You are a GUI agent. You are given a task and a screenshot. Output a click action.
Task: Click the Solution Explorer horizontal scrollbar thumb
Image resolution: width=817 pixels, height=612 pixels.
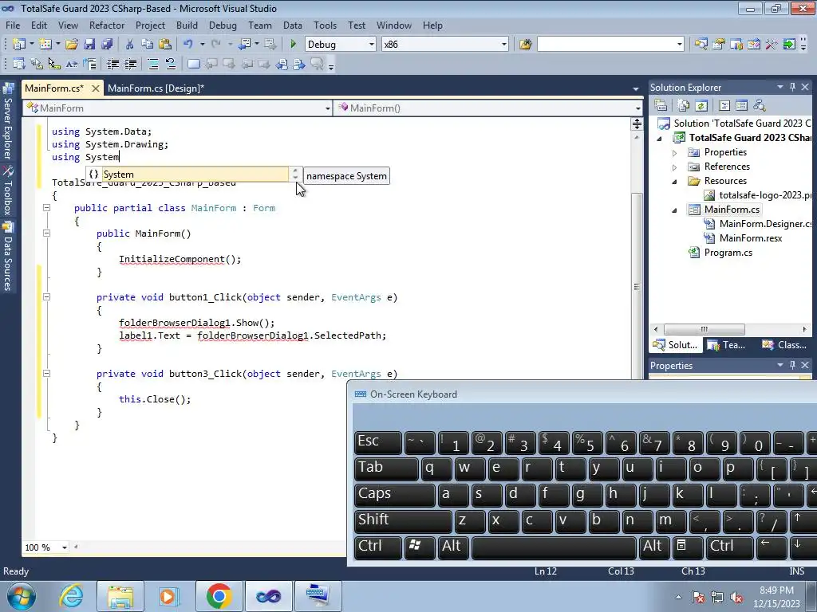[x=704, y=329]
